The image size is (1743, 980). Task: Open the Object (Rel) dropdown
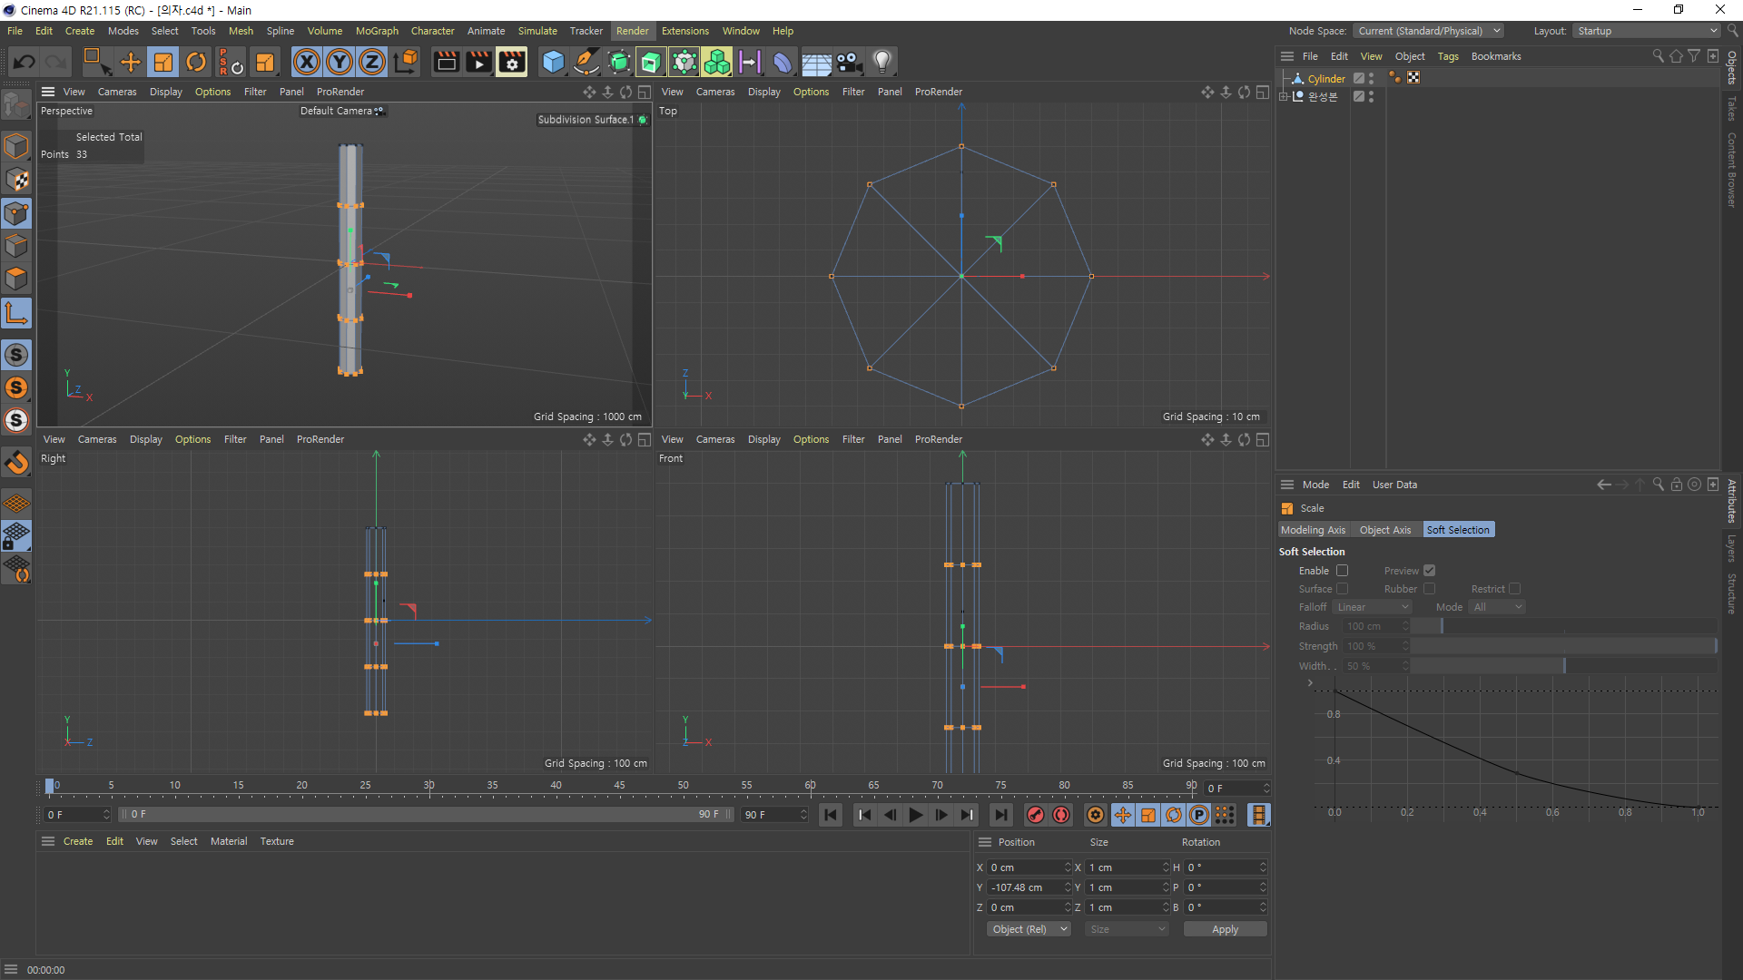tap(1029, 929)
